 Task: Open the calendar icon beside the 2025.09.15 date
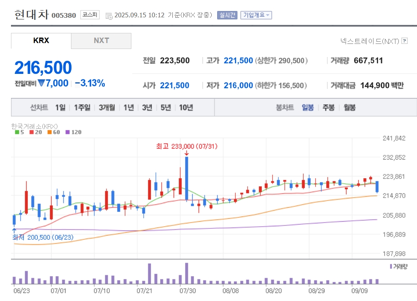click(x=109, y=16)
